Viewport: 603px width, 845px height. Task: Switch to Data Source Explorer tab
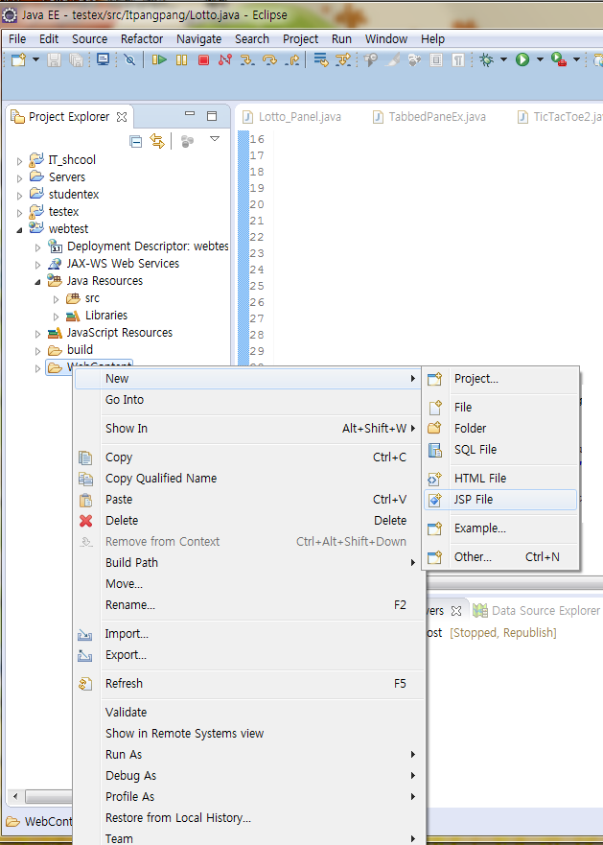536,611
